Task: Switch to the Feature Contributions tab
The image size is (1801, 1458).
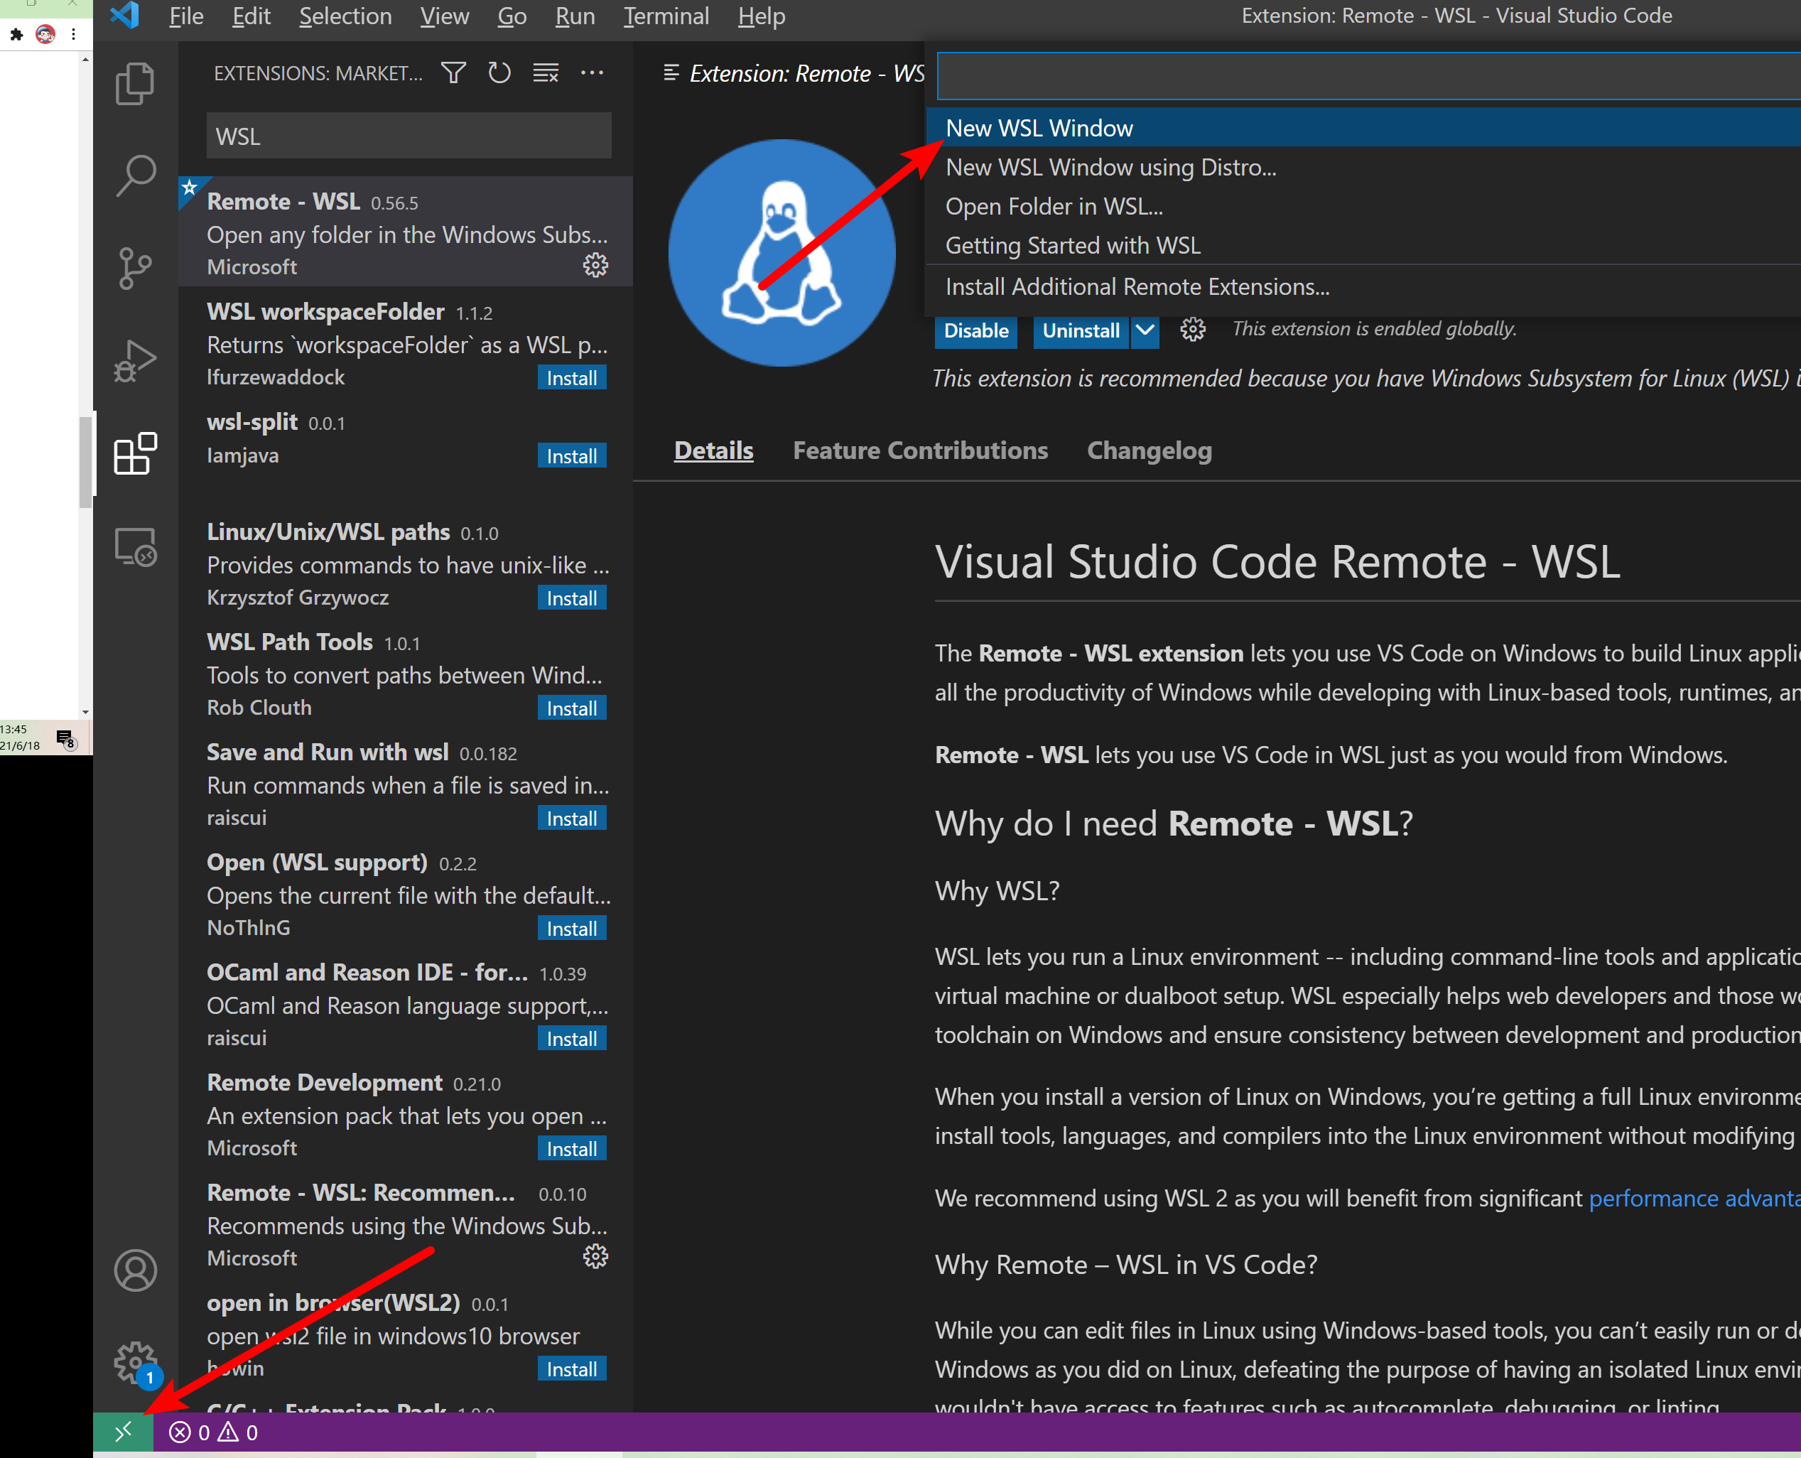Action: point(919,451)
